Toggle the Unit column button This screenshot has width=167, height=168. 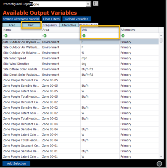point(31,25)
